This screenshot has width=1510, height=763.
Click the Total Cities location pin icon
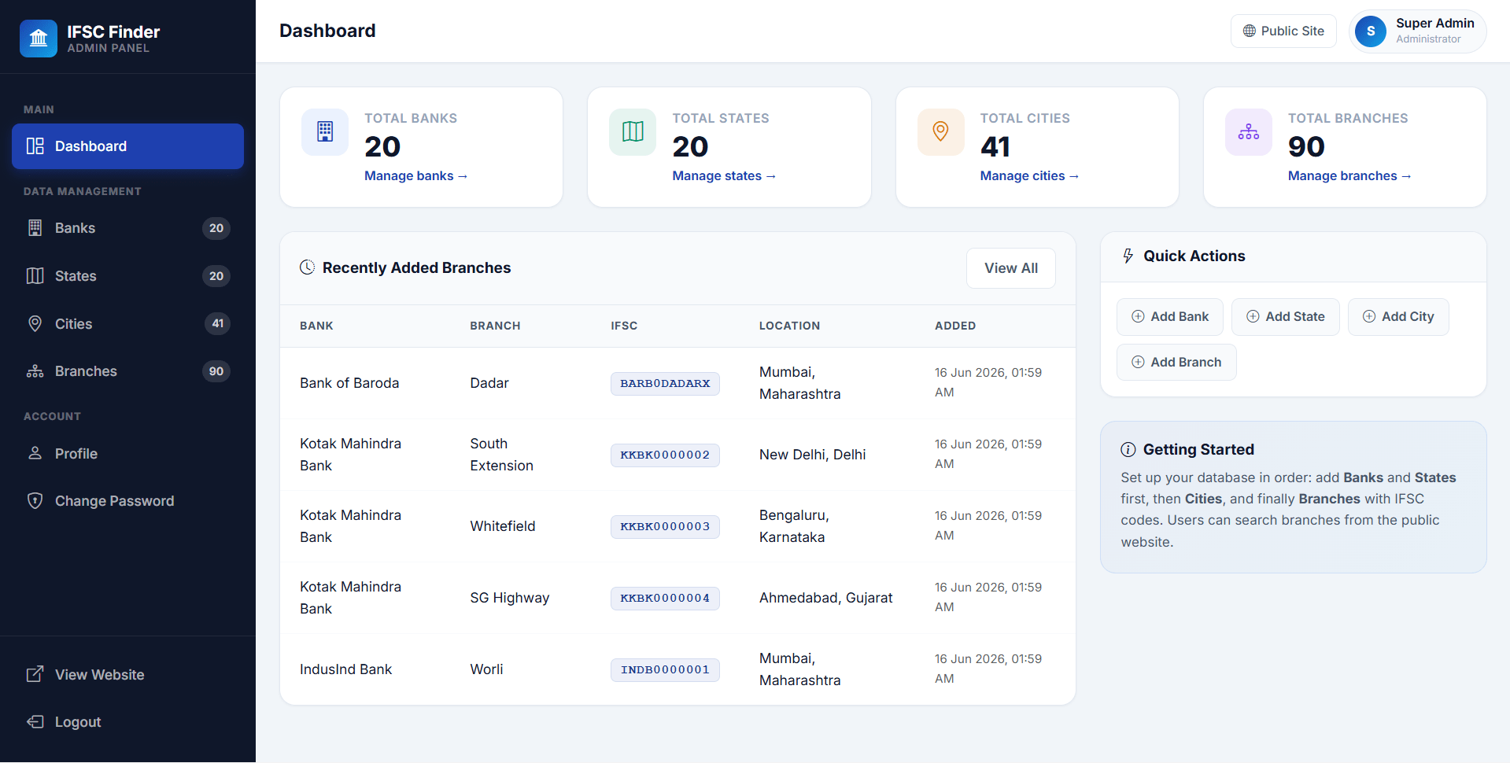coord(940,132)
